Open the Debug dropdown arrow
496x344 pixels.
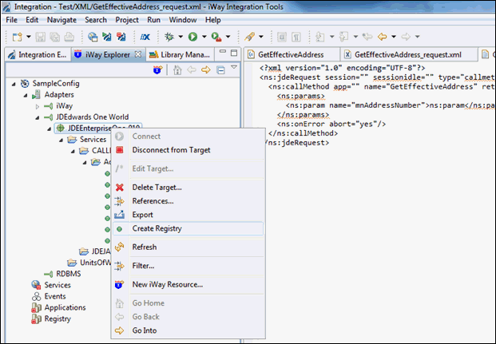click(181, 37)
